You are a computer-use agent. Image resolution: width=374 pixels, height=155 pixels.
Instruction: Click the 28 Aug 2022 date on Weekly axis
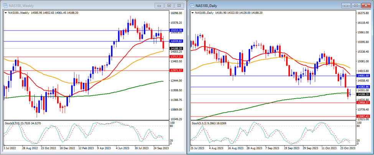[30, 148]
